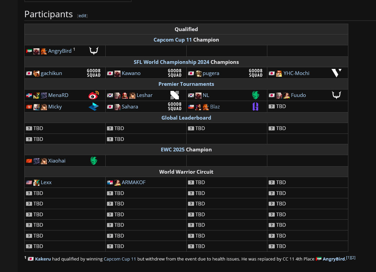Click the character icon next to ARMAKOF

[117, 183]
